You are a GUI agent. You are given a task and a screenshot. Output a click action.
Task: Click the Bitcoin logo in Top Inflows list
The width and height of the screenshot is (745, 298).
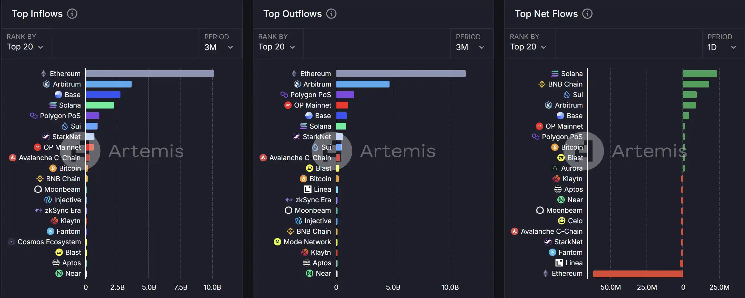53,168
